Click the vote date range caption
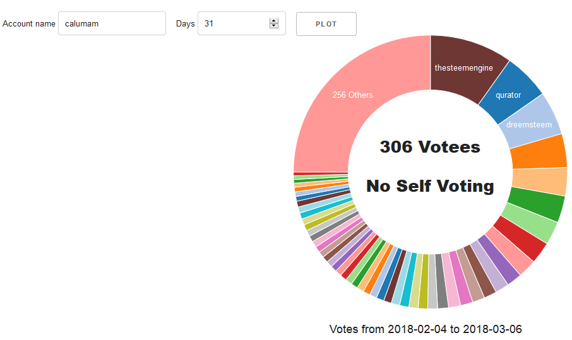Image resolution: width=572 pixels, height=340 pixels. (426, 329)
